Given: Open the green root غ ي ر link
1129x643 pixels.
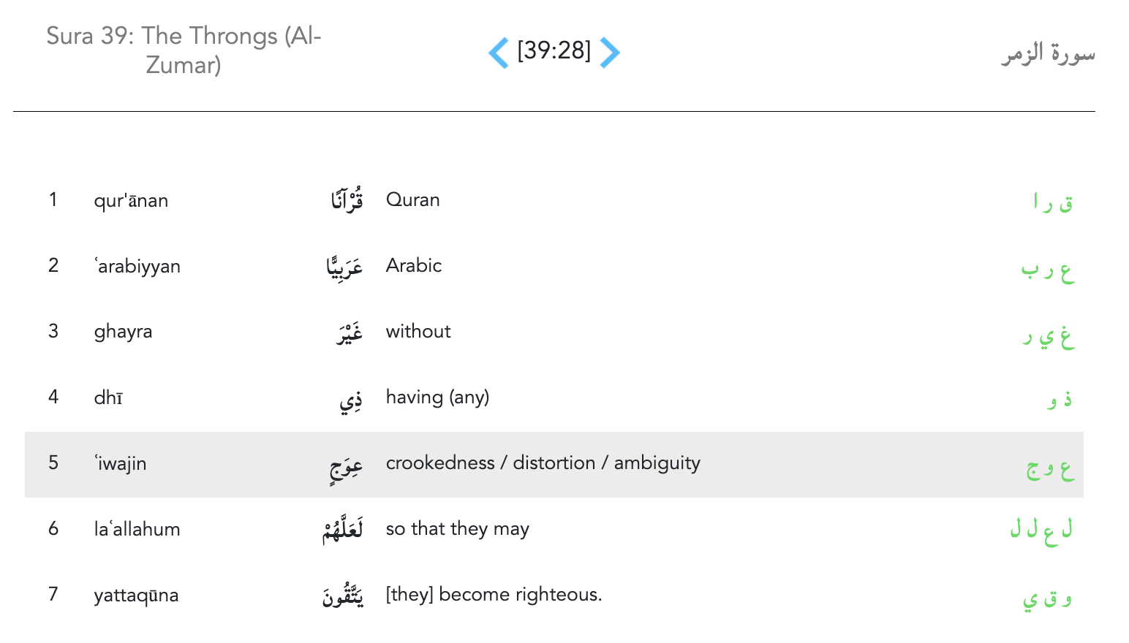Looking at the screenshot, I should pyautogui.click(x=1049, y=335).
